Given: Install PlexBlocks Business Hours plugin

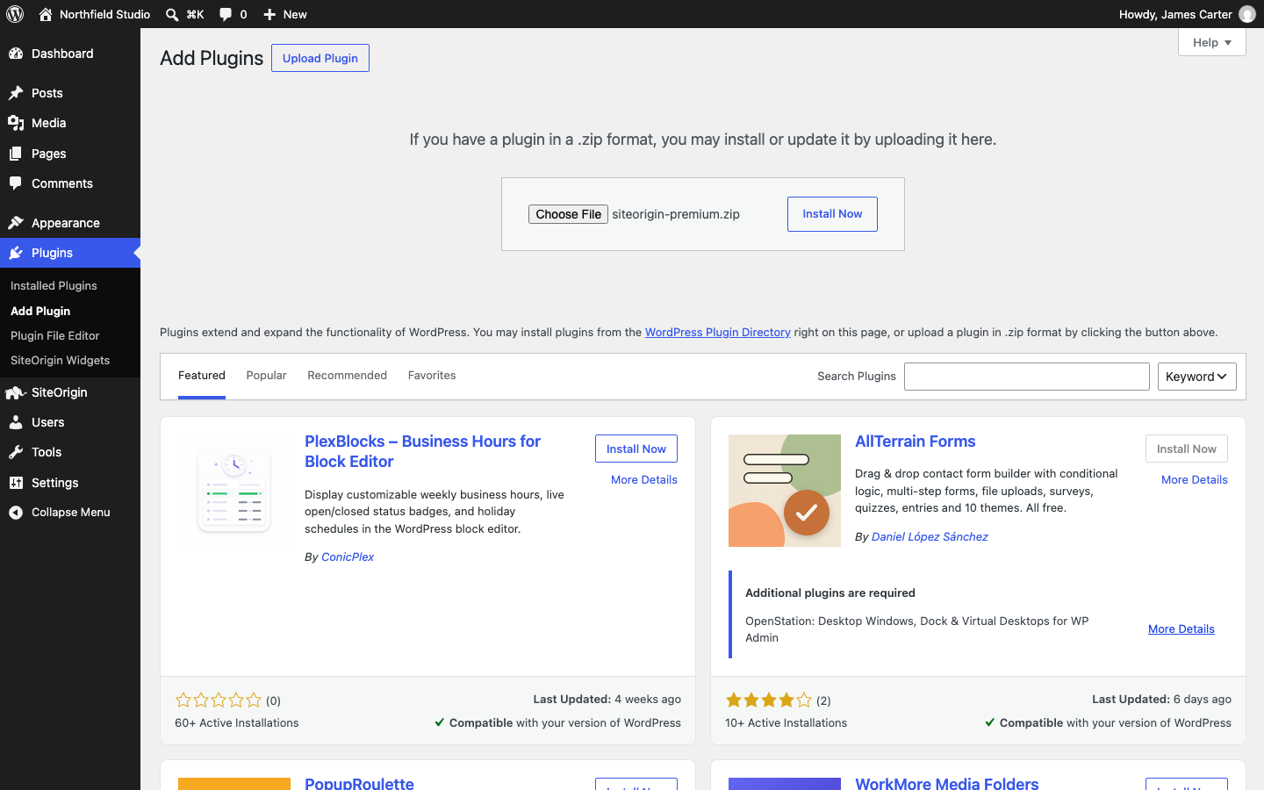Looking at the screenshot, I should 636,449.
